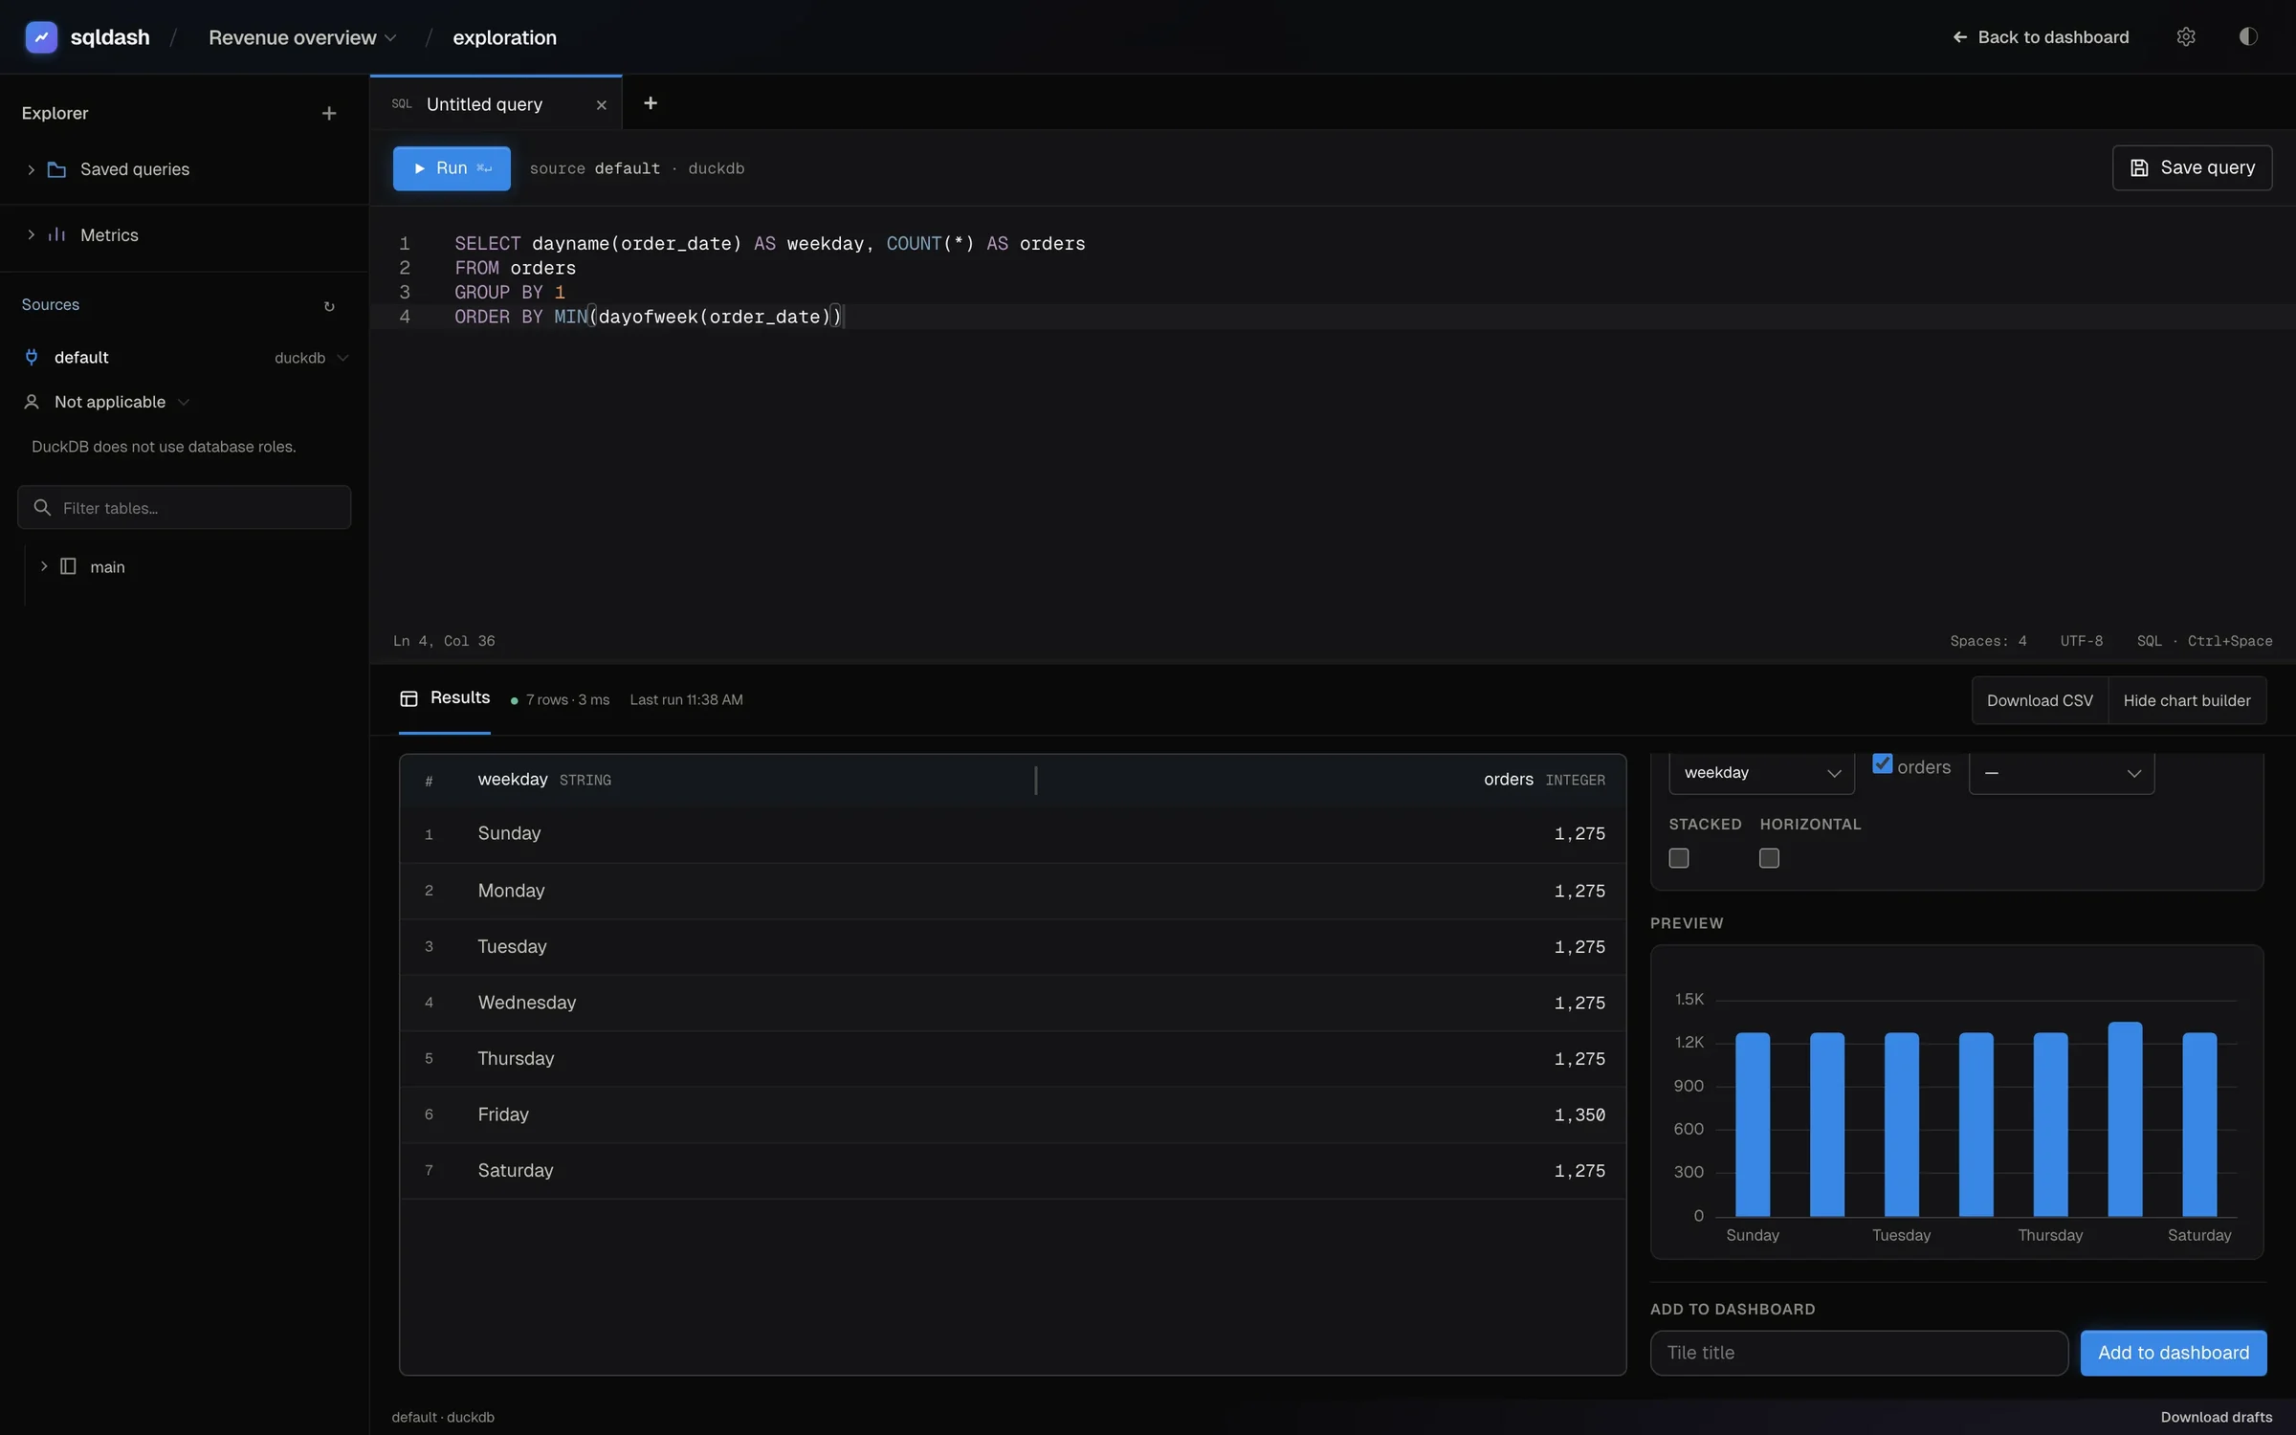Screen dimensions: 2296x1435
Task: Run the query
Action: [x=452, y=168]
